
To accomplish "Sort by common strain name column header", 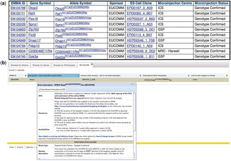I will pos(111,76).
